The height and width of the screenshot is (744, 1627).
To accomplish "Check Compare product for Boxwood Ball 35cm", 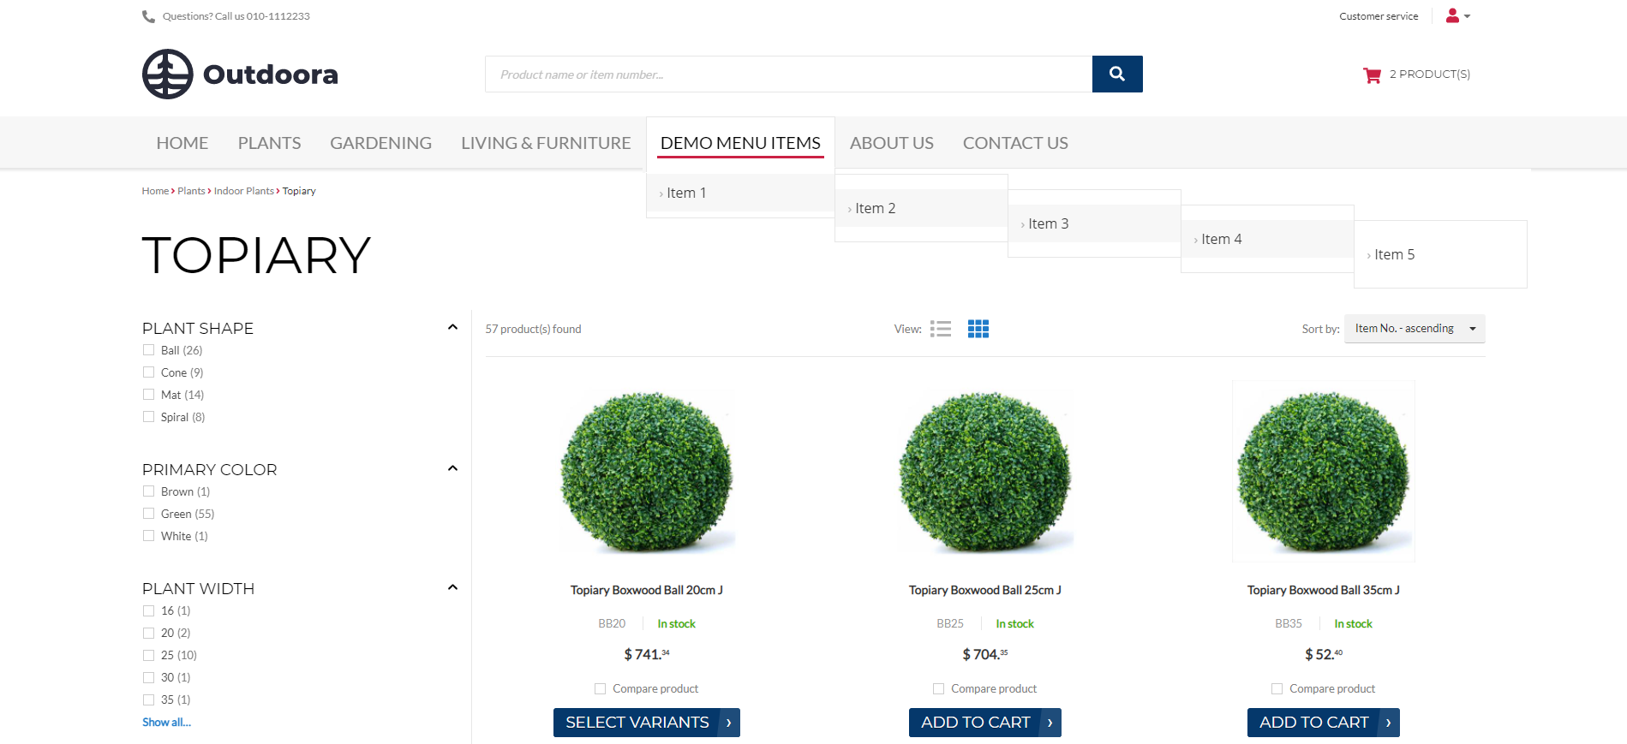I will pos(1277,688).
